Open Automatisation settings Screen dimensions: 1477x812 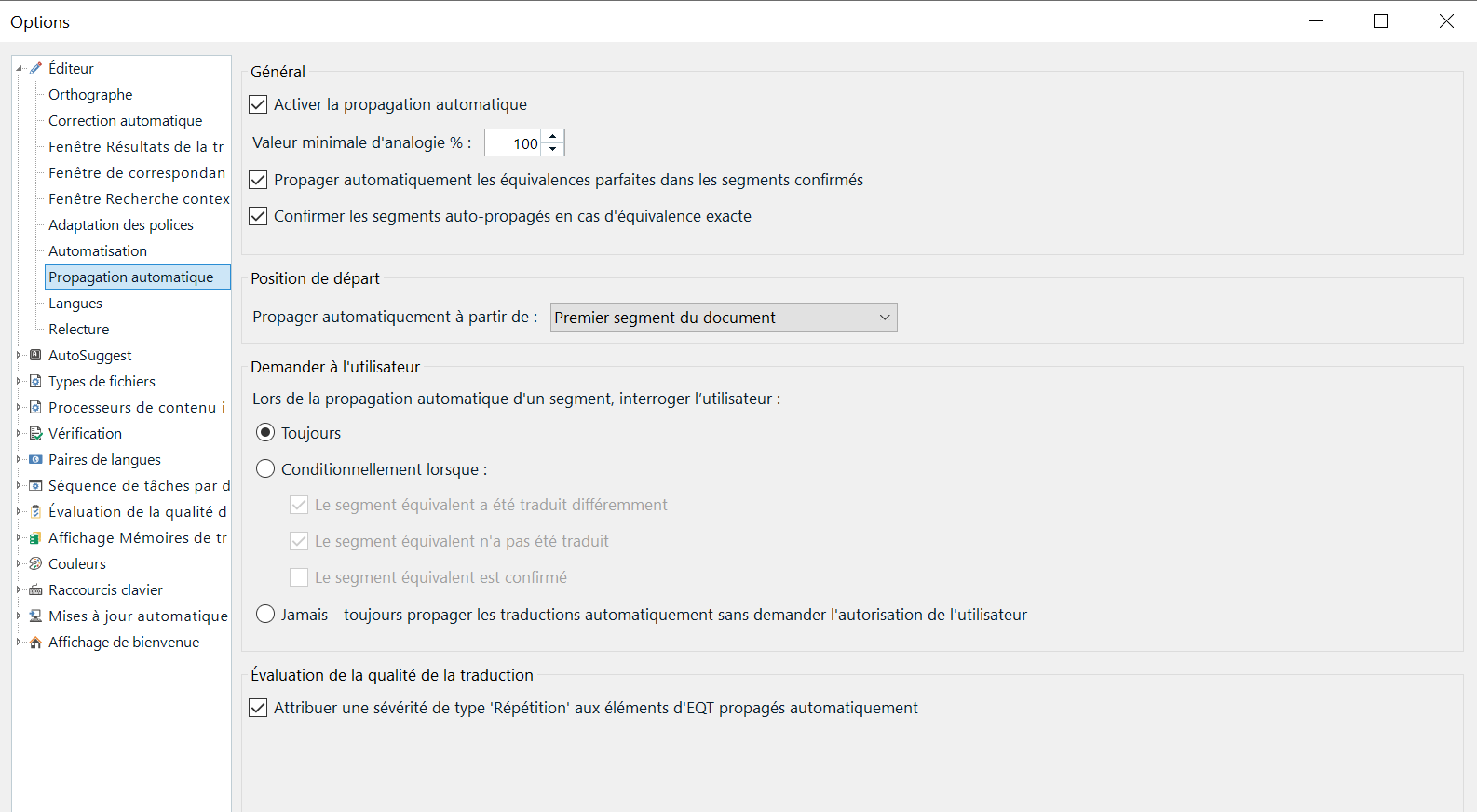tap(98, 250)
